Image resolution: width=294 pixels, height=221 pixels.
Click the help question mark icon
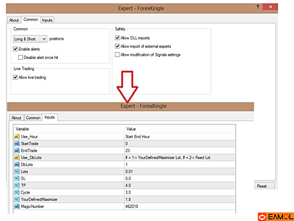tap(258, 7)
